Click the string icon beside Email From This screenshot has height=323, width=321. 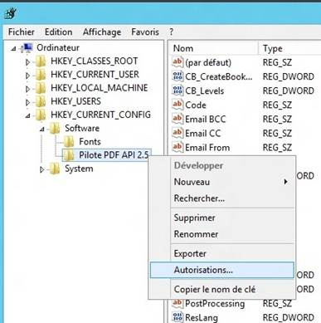point(178,147)
